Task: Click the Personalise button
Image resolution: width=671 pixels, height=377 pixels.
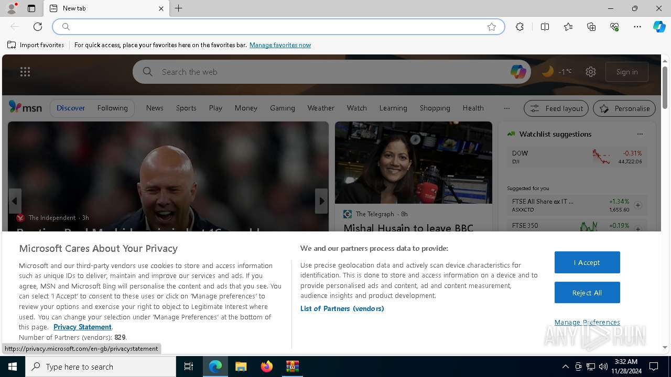Action: (x=624, y=108)
